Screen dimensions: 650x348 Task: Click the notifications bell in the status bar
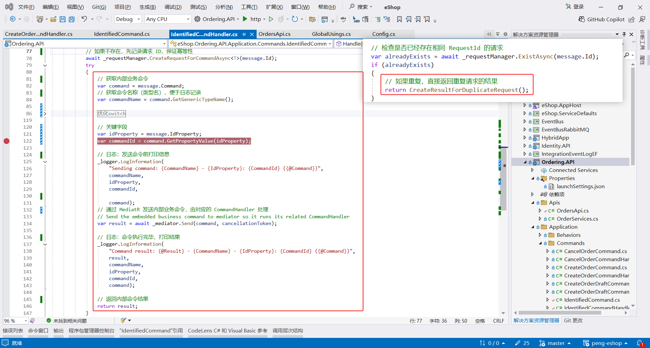(640, 343)
